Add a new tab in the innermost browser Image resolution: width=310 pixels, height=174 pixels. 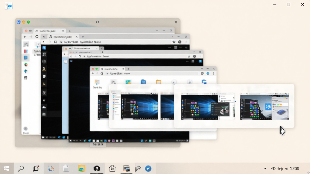pyautogui.click(x=128, y=69)
